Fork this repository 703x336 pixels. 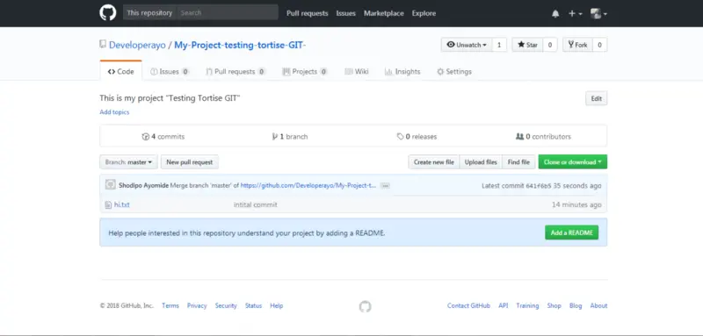[577, 45]
